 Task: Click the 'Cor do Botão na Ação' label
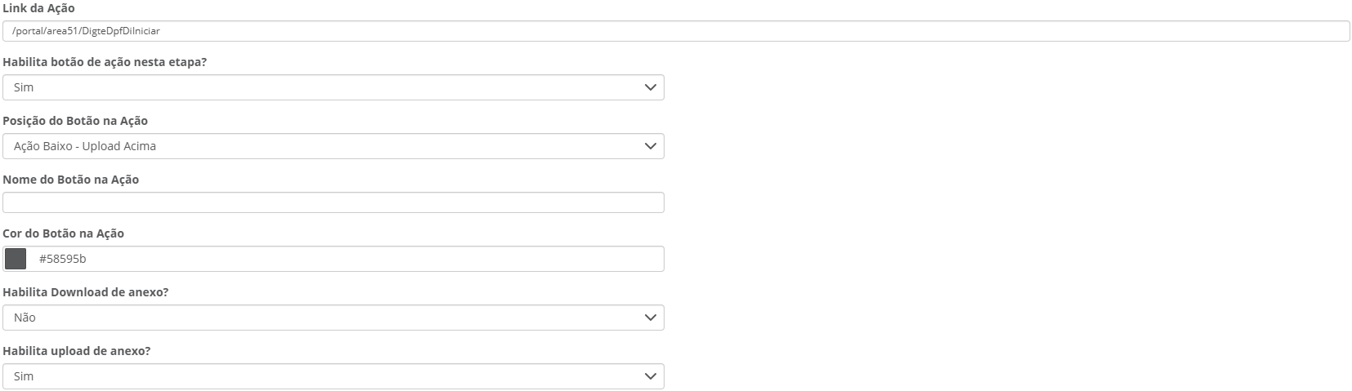tap(64, 233)
